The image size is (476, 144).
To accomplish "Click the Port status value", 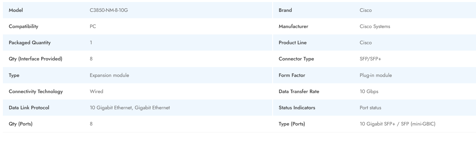I will click(370, 108).
